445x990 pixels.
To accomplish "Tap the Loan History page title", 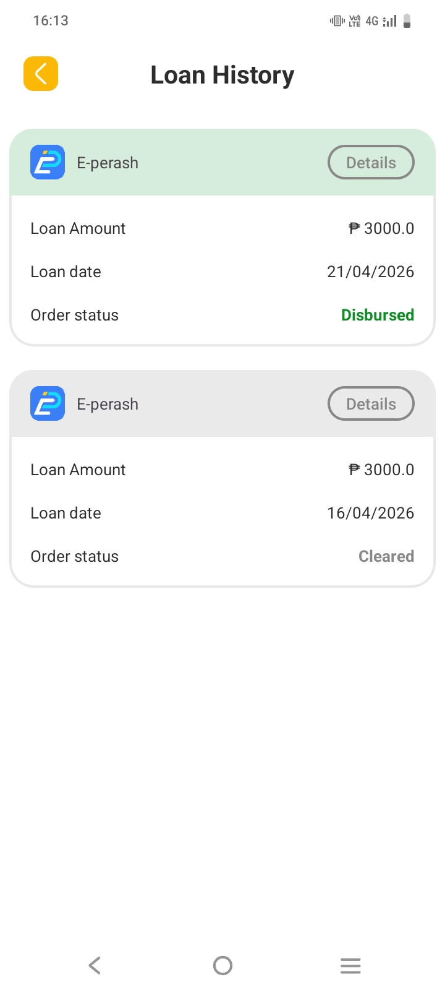I will pos(222,75).
